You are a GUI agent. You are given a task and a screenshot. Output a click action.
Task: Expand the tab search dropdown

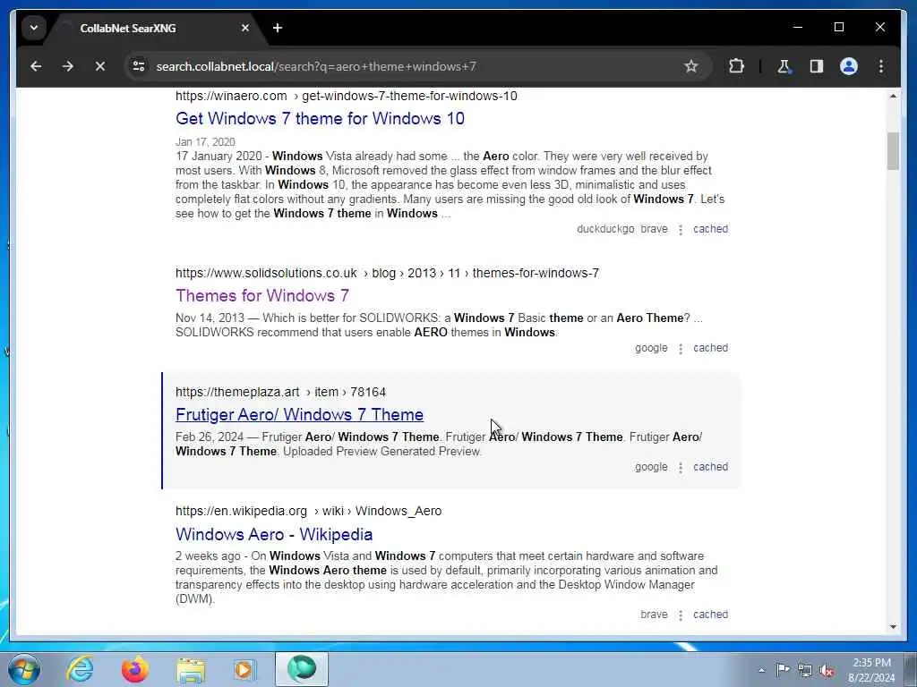point(34,28)
